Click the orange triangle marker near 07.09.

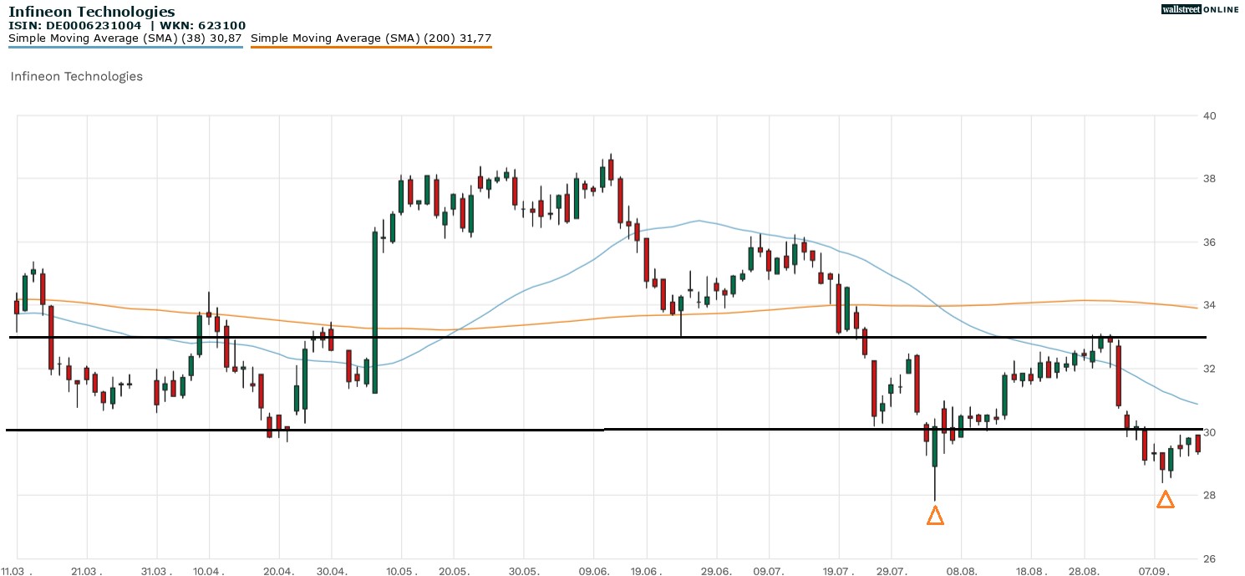pyautogui.click(x=1165, y=500)
